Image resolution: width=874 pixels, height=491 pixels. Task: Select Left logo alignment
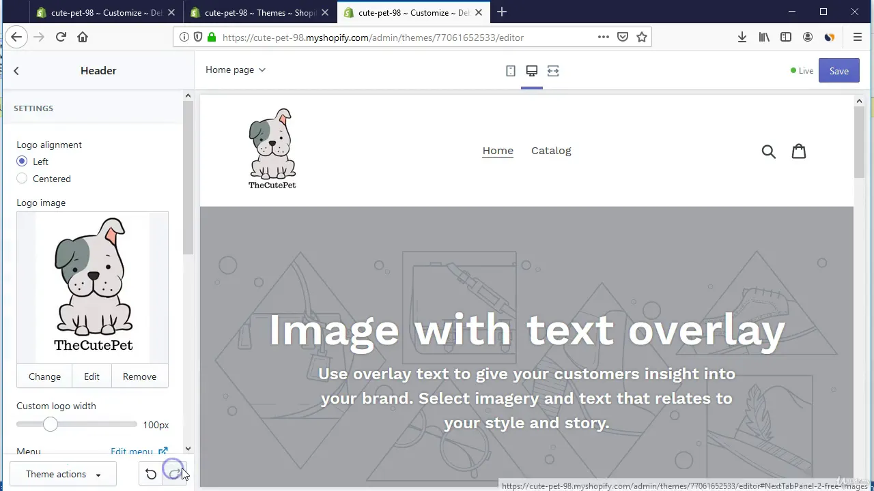click(22, 162)
